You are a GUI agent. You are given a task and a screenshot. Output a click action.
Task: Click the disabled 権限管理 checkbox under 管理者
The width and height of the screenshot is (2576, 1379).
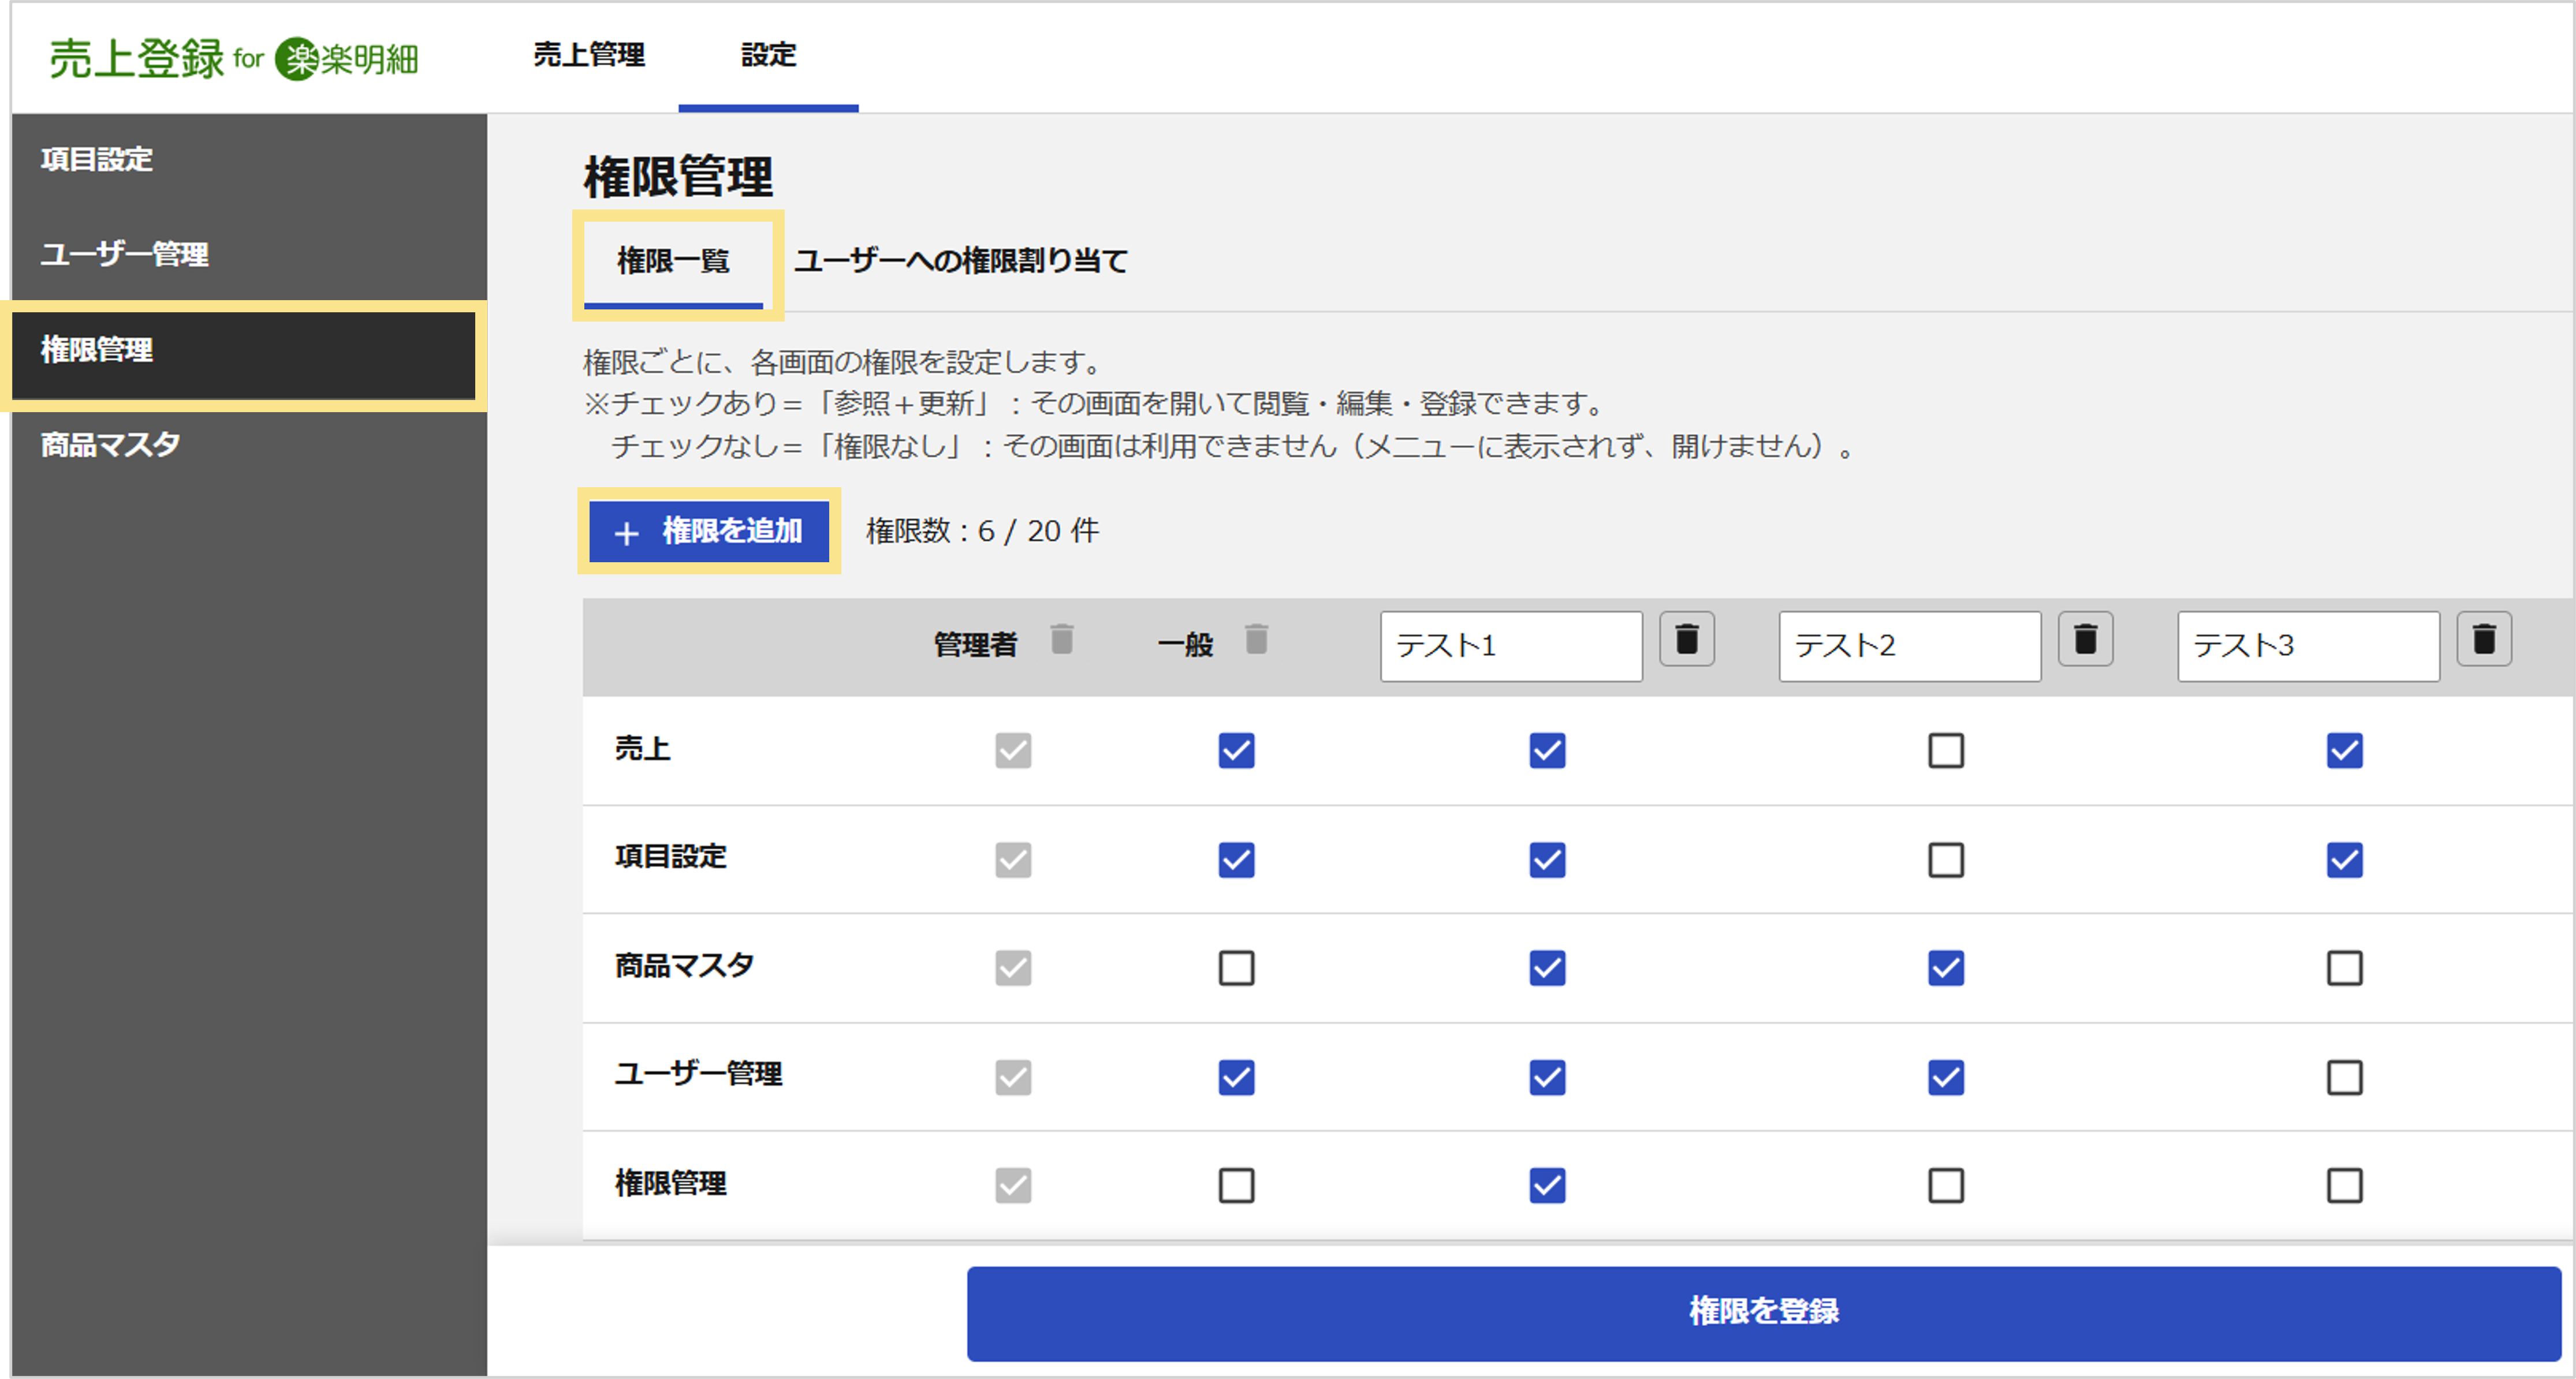1013,1186
